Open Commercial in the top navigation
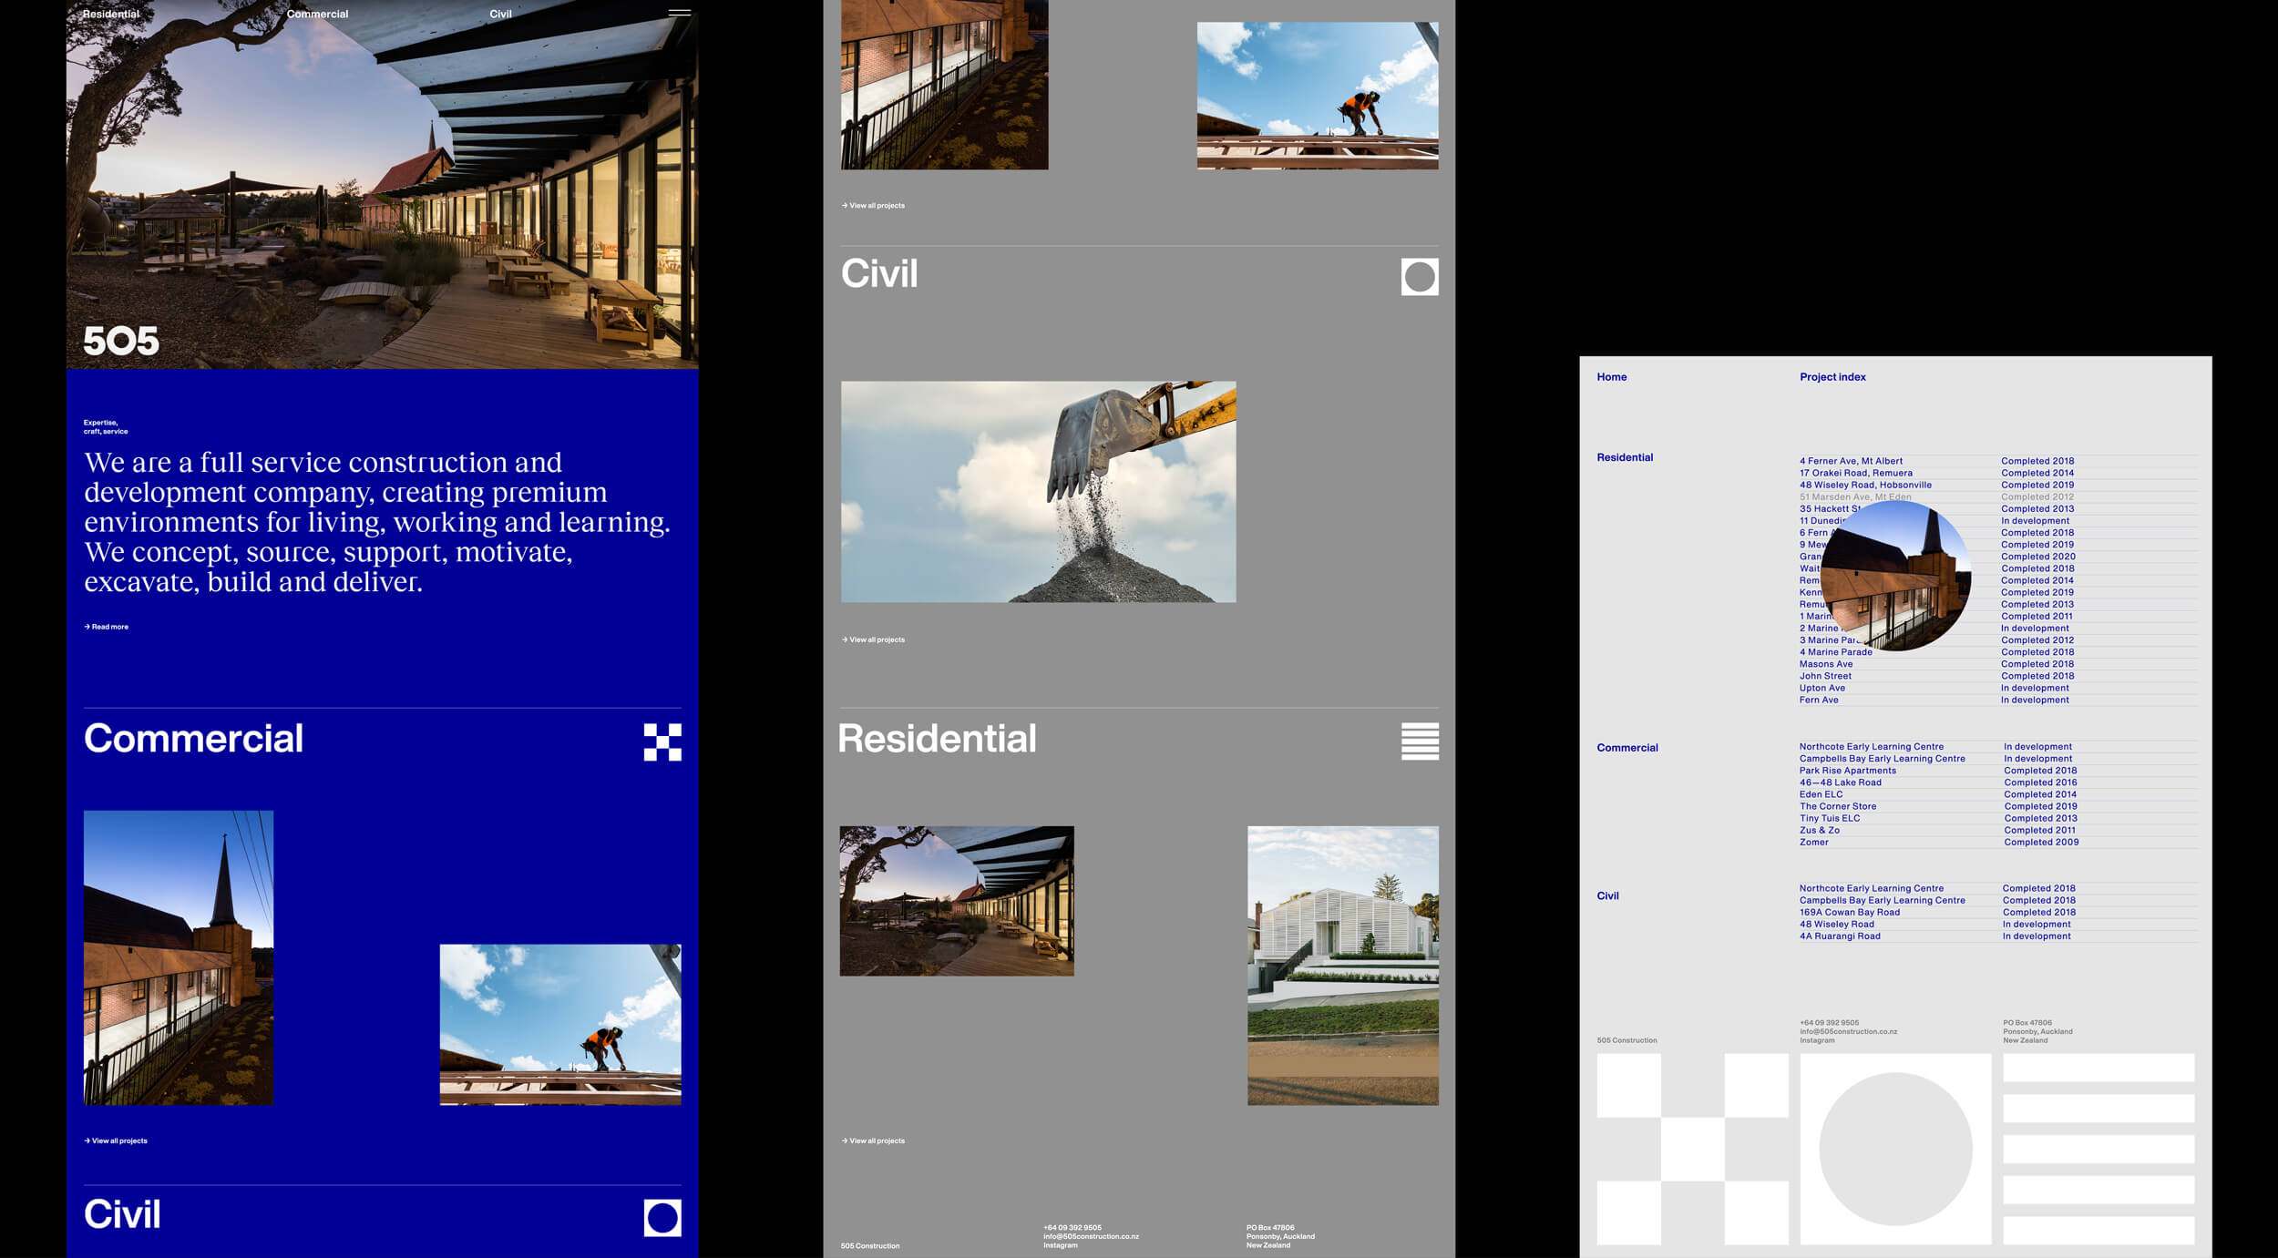Image resolution: width=2278 pixels, height=1258 pixels. coord(317,14)
